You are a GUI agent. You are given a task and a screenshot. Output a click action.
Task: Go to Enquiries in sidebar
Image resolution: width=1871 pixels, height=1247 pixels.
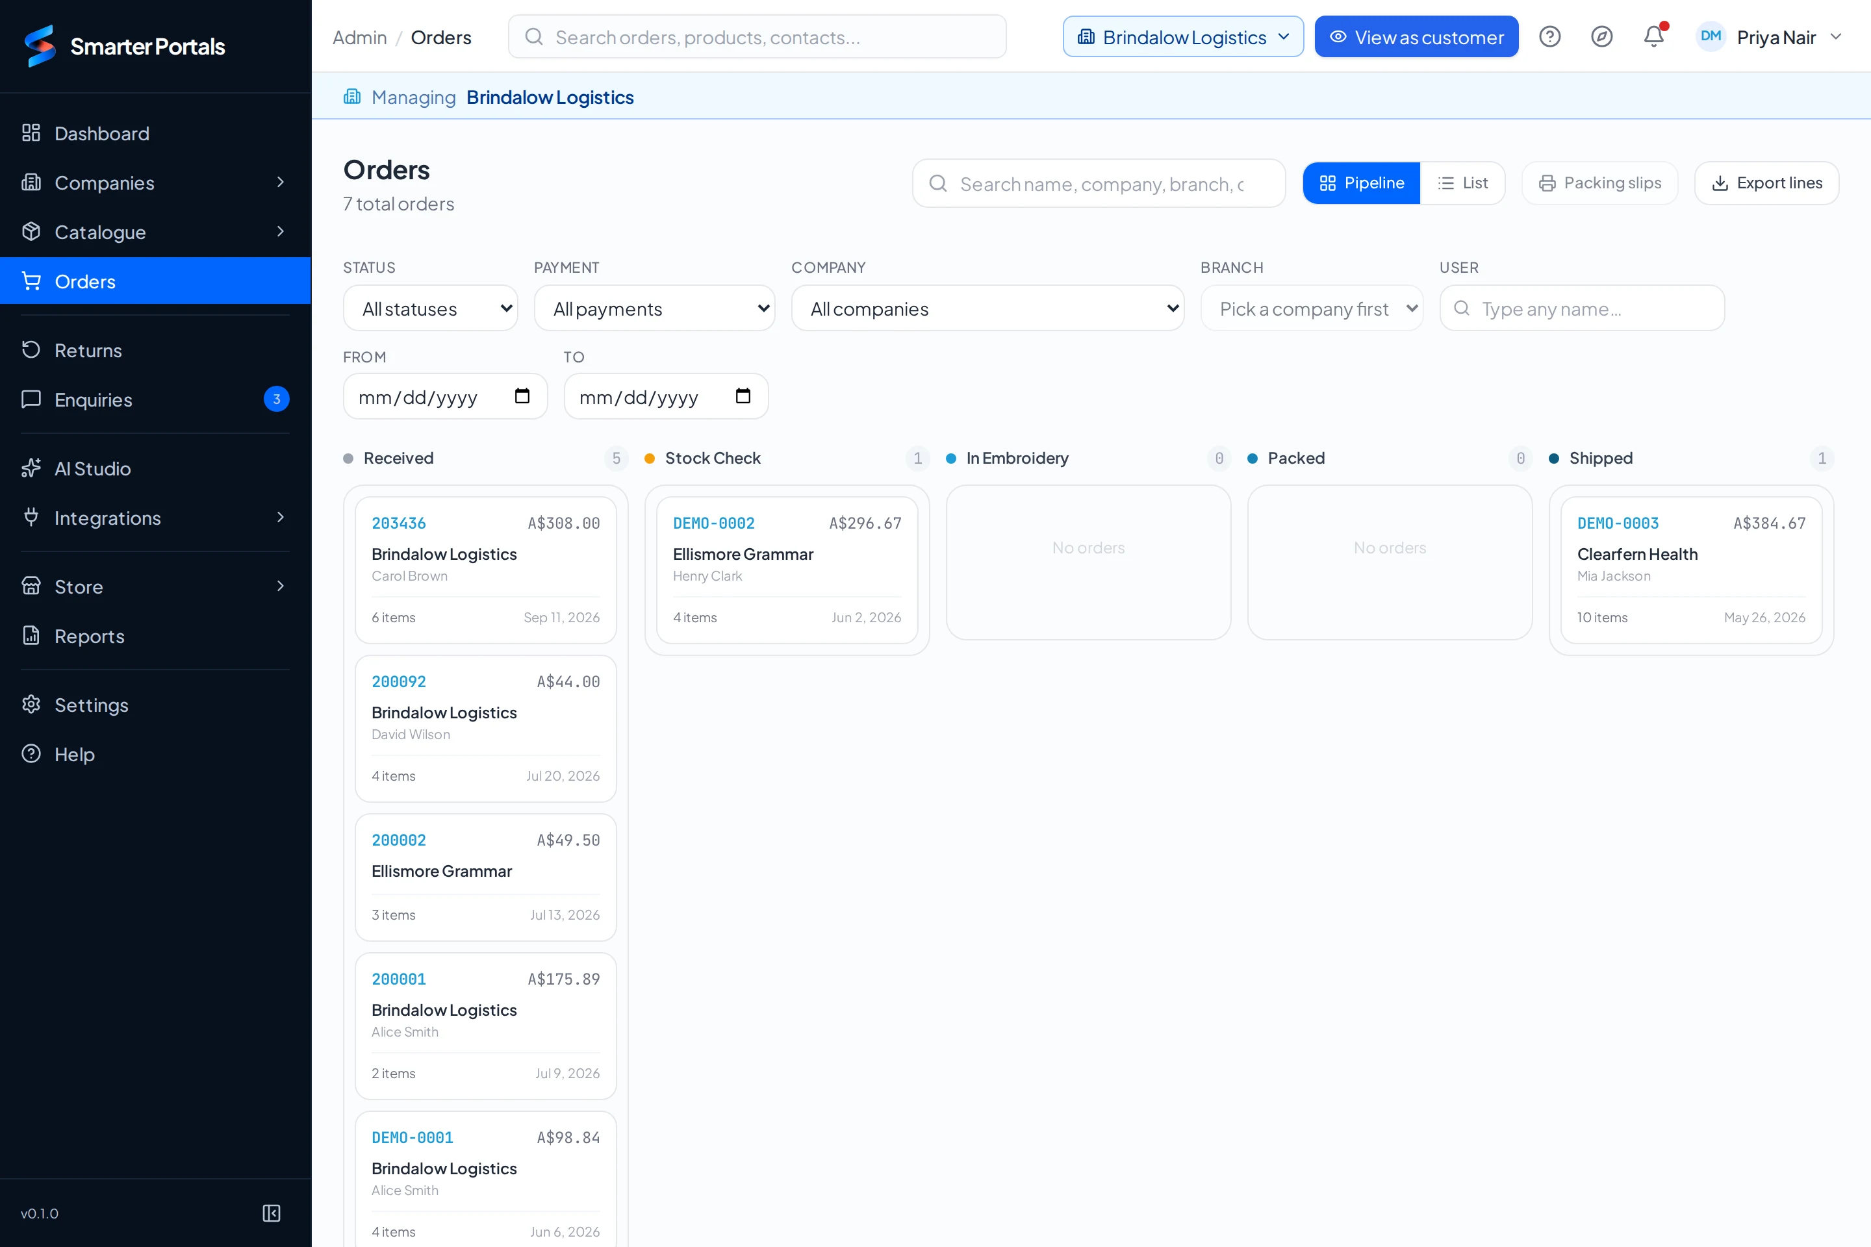click(155, 399)
